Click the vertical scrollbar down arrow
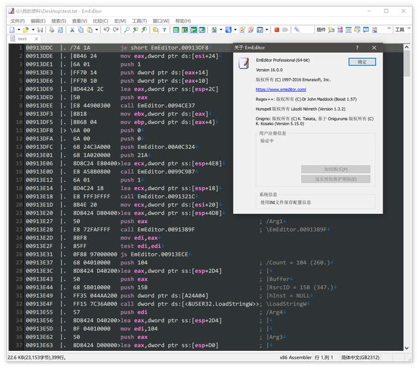 406,348
